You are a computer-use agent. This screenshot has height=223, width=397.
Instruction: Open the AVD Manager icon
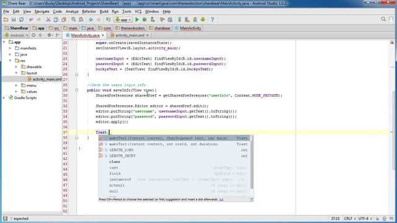[x=187, y=19]
